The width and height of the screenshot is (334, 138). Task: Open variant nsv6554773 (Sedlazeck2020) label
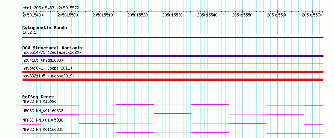52,52
